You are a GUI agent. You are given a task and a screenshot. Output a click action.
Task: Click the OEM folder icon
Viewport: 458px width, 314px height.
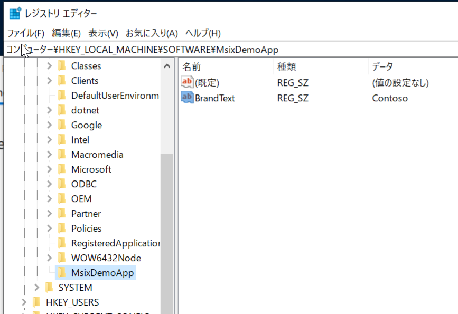[62, 198]
